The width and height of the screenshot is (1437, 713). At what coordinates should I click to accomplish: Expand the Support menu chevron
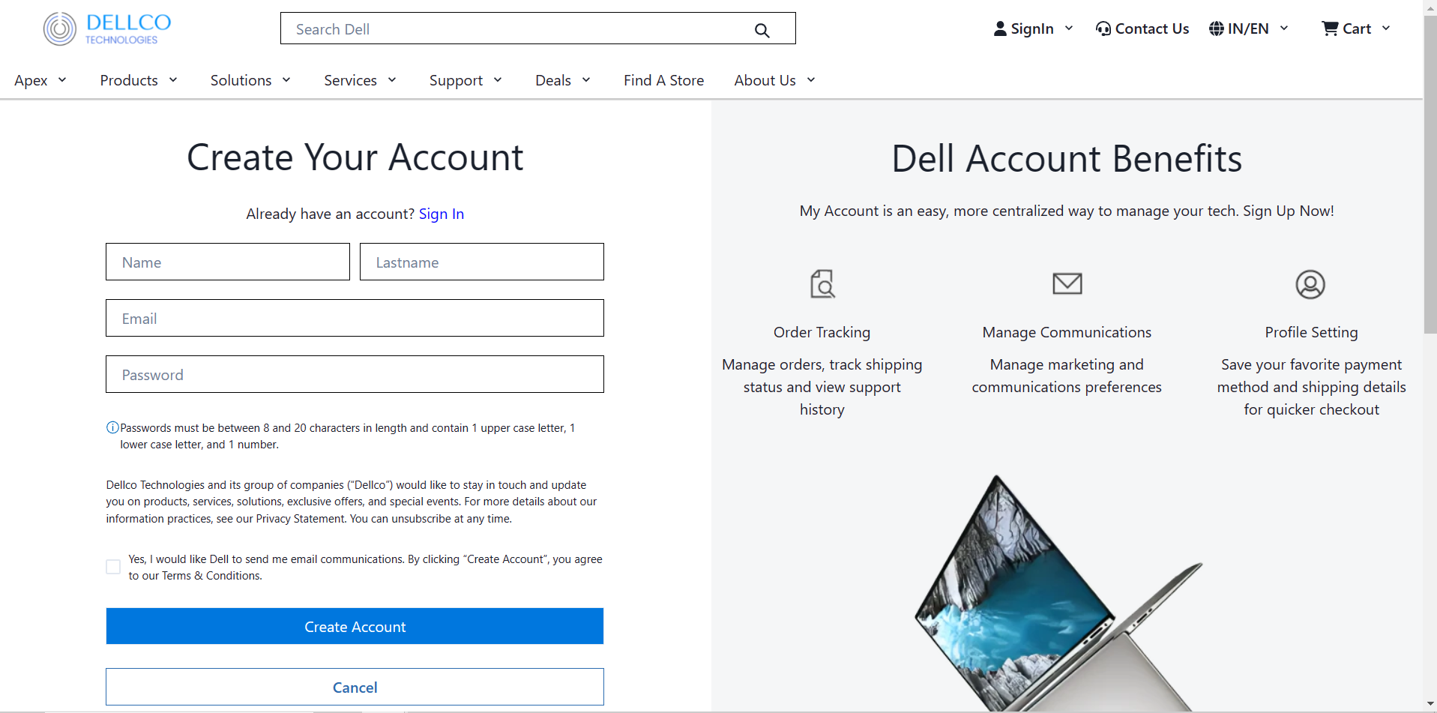(498, 79)
